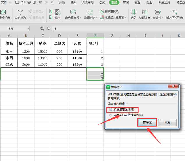The width and height of the screenshot is (185, 161).
Task: Click descending sort Z-A icon
Action: tap(51, 17)
